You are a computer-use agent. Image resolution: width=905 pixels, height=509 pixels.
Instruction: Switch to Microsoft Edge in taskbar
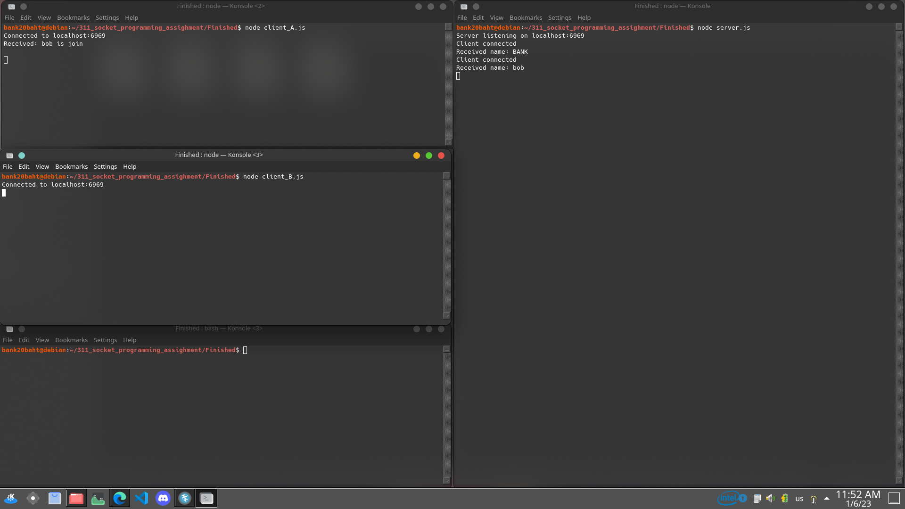point(120,498)
